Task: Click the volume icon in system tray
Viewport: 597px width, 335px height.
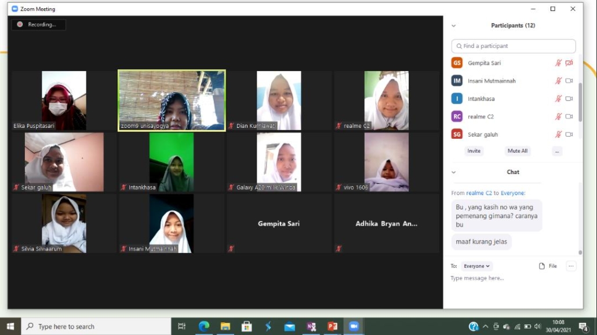Action: pyautogui.click(x=538, y=326)
